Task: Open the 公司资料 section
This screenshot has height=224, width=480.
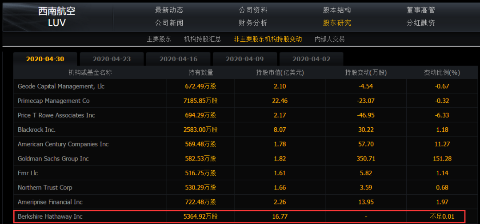Action: (x=253, y=10)
